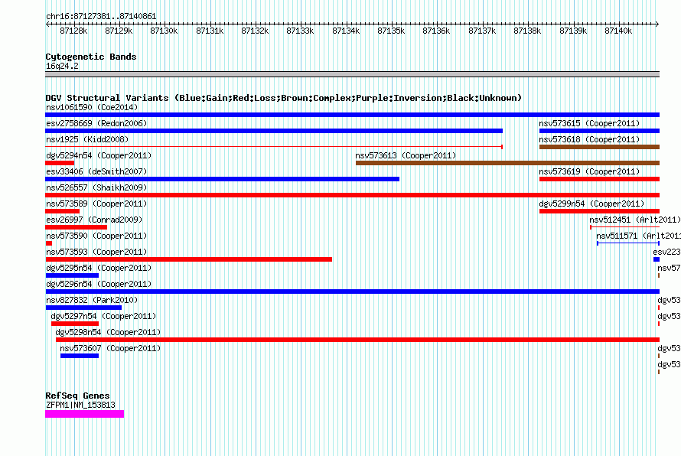Click the 16q24.2 cytogenetic band bar

pos(352,74)
